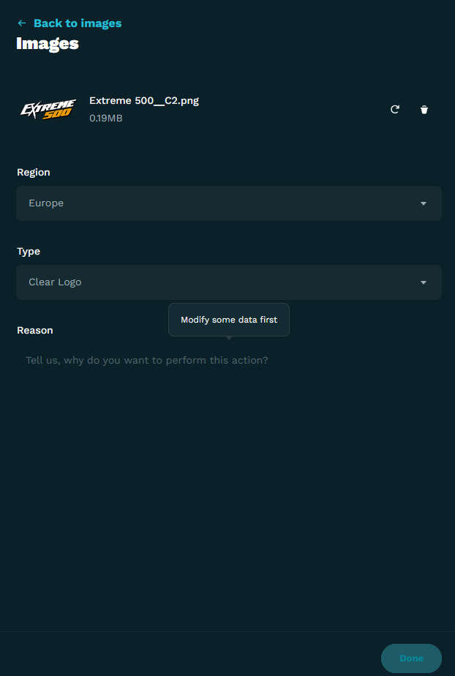The image size is (455, 676).
Task: Click the Region dropdown arrow
Action: coord(424,203)
